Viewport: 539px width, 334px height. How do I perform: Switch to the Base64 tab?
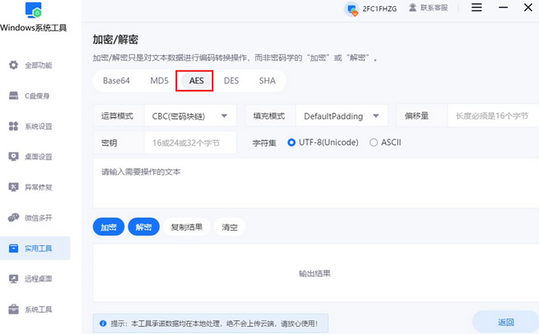click(x=116, y=81)
